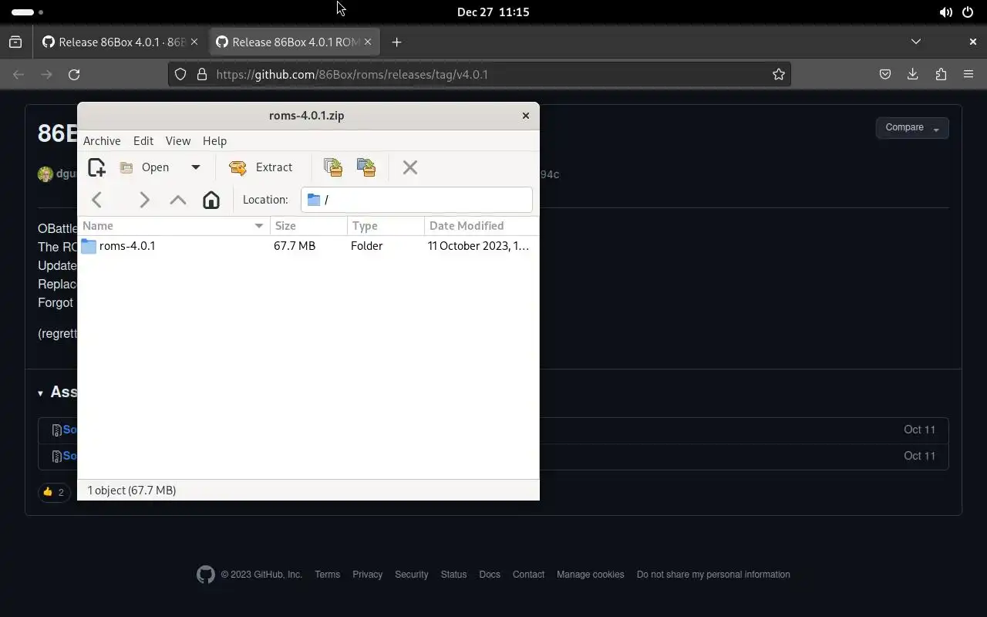Reload the page in the browser
Viewport: 987px width, 617px height.
pos(74,75)
